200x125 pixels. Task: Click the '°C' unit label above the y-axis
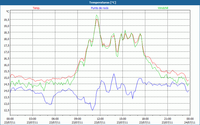[x=8, y=11]
